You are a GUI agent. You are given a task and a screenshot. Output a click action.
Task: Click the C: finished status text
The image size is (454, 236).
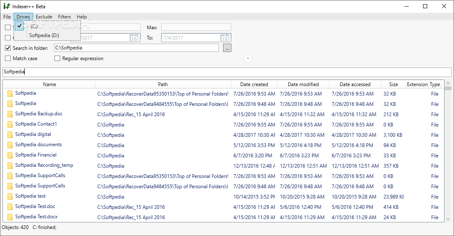[x=44, y=227]
